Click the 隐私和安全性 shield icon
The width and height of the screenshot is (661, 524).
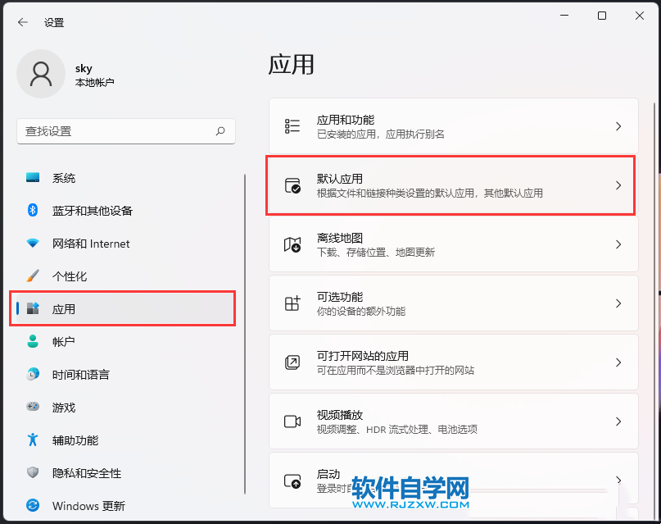click(33, 473)
